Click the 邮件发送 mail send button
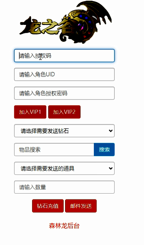This screenshot has height=245, width=144. (x=81, y=206)
